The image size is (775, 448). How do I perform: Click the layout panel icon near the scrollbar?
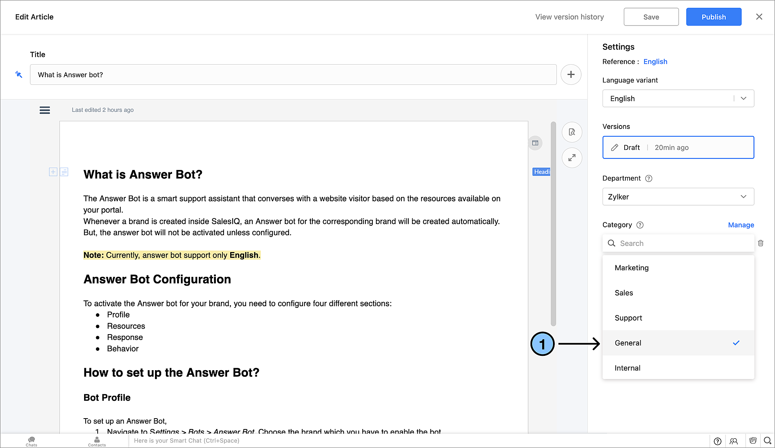click(535, 143)
